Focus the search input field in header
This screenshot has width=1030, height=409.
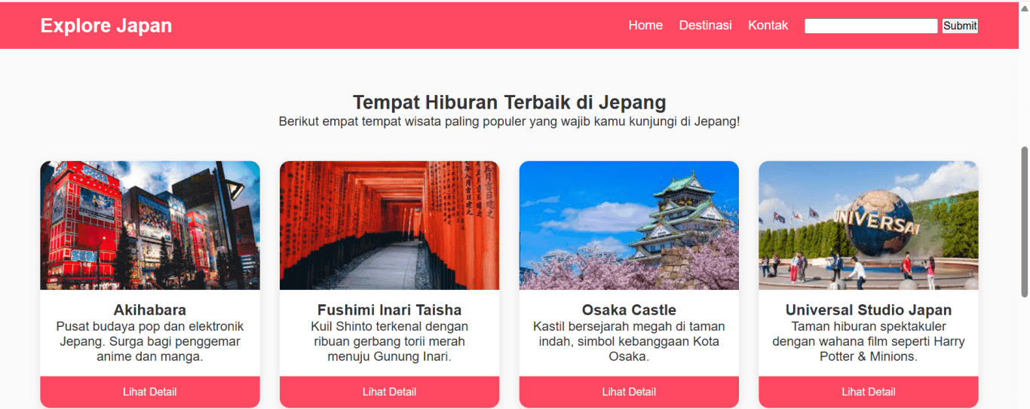[x=871, y=26]
